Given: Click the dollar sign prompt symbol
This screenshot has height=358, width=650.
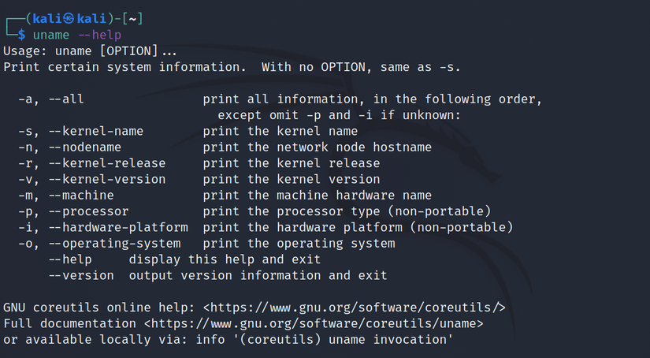Looking at the screenshot, I should [x=22, y=35].
